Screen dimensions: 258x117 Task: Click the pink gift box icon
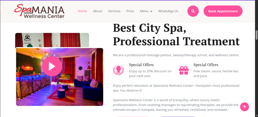click(184, 70)
